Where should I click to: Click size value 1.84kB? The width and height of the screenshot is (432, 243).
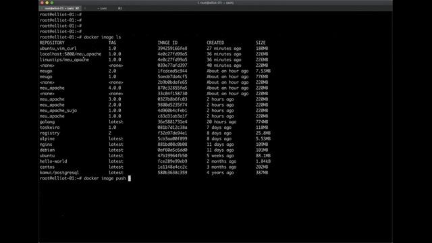coord(263,161)
